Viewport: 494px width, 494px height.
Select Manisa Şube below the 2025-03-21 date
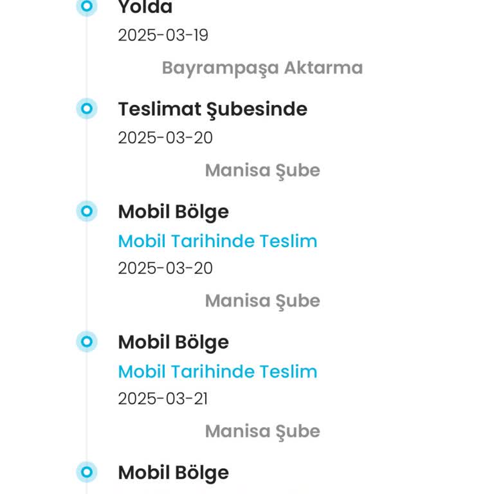[262, 431]
